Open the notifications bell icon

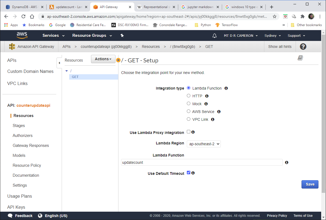coord(215,36)
